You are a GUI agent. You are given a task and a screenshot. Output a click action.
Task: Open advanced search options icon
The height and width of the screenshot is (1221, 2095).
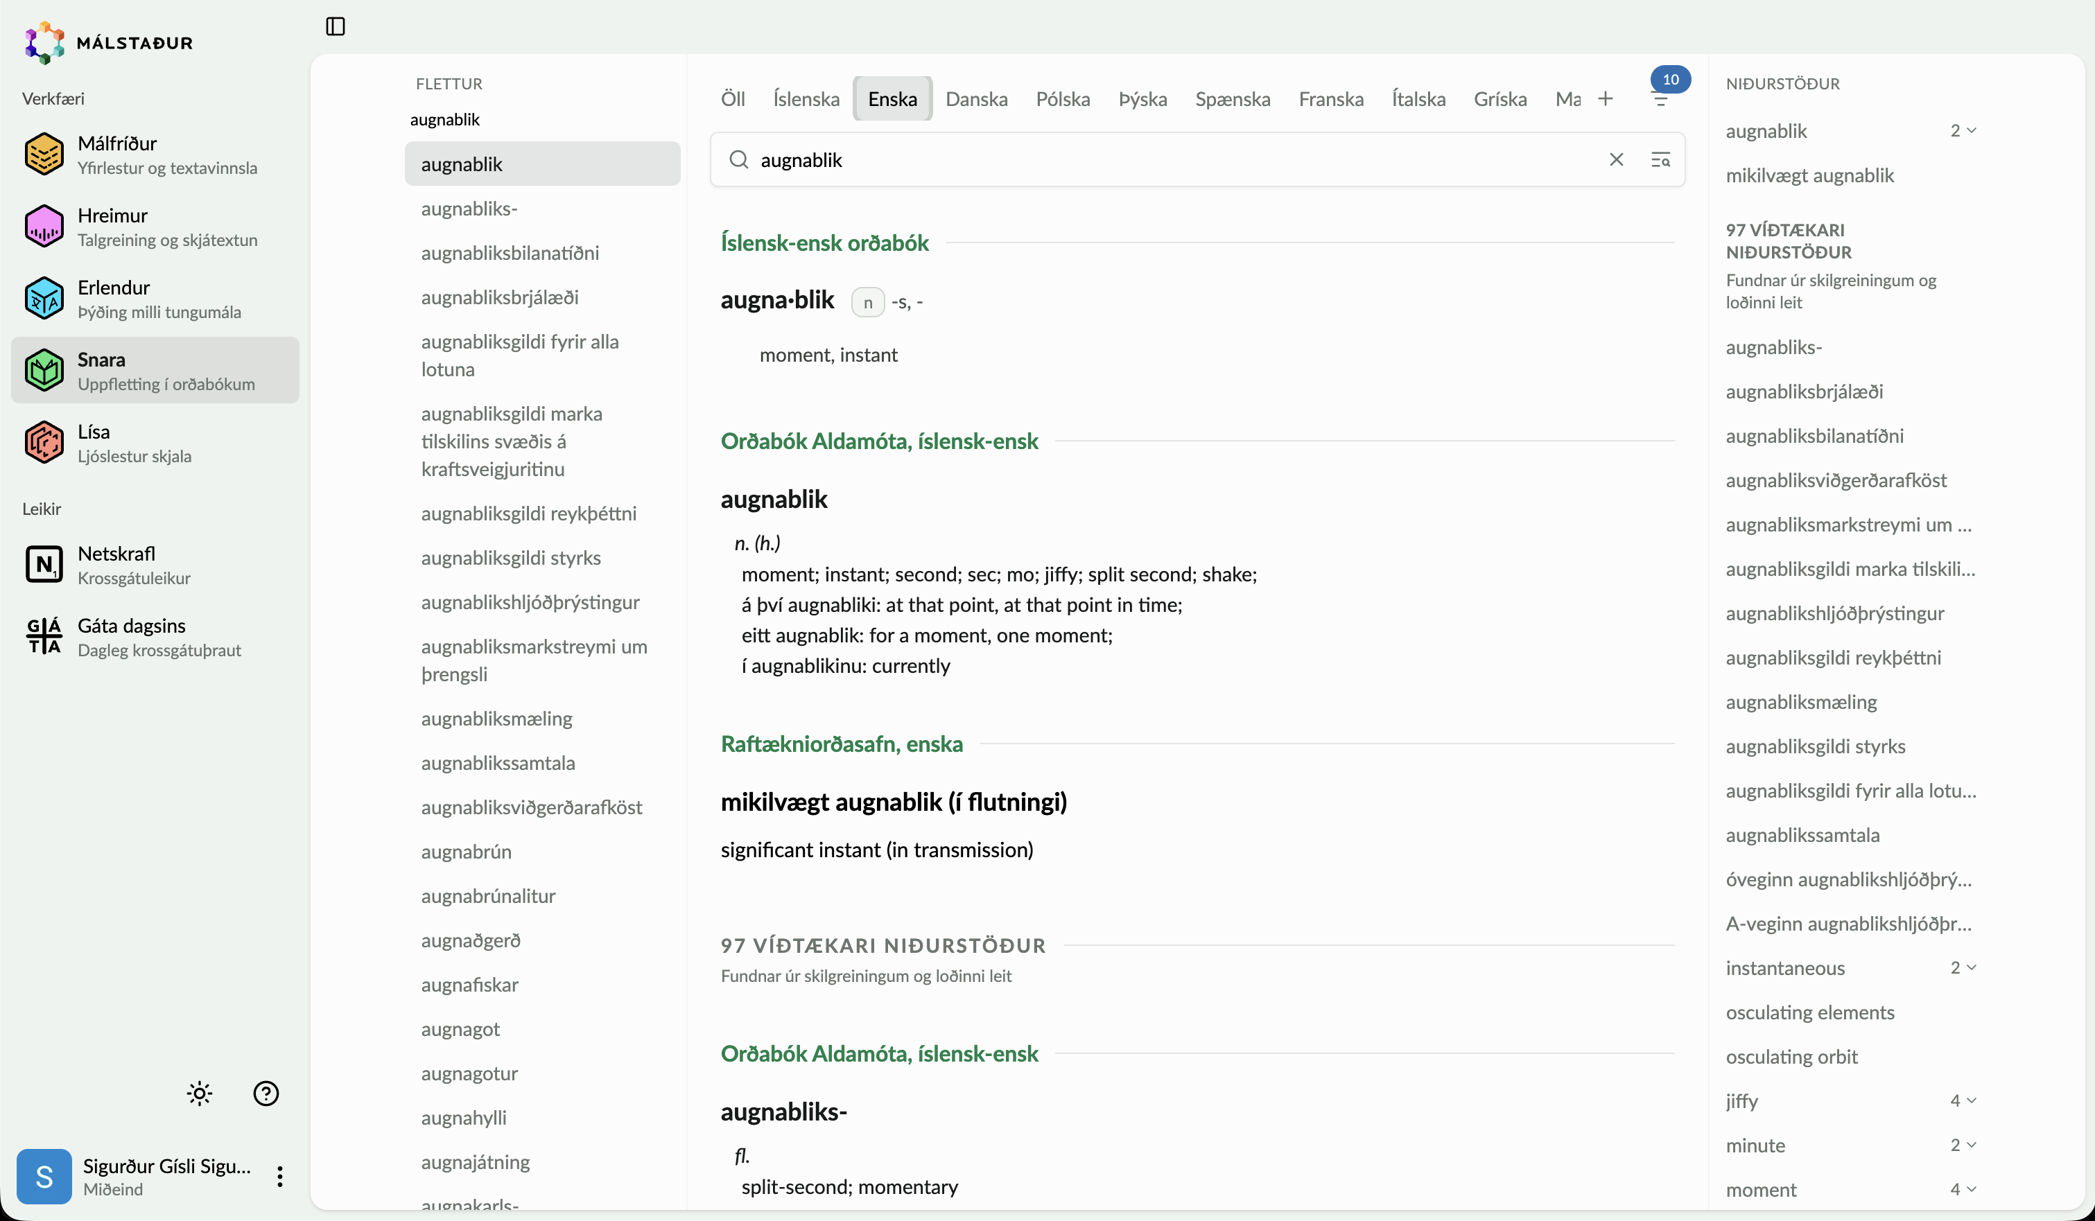click(1660, 159)
